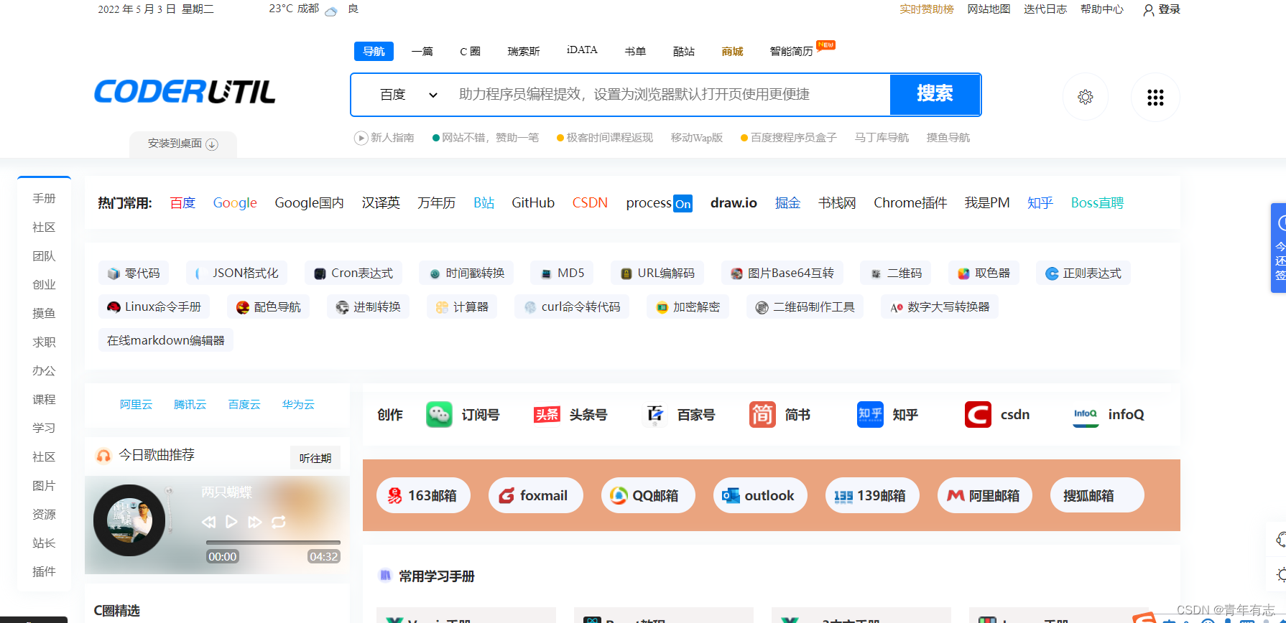Open the 头条号 red icon
Screen dimensions: 1286x623
pyautogui.click(x=547, y=414)
